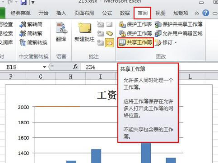This screenshot has height=163, width=218.
Task: Select column L header
Action: tap(190, 77)
